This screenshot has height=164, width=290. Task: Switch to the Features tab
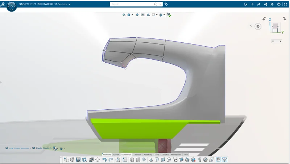point(137,155)
